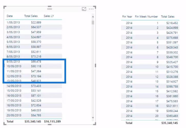This screenshot has height=128, width=186.
Task: Select the bottom-edge resize handle of the visual
Action: point(50,124)
